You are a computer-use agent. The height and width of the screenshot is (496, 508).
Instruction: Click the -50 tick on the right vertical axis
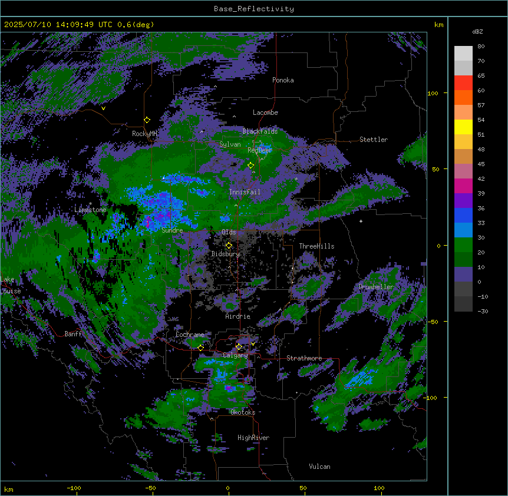point(433,322)
